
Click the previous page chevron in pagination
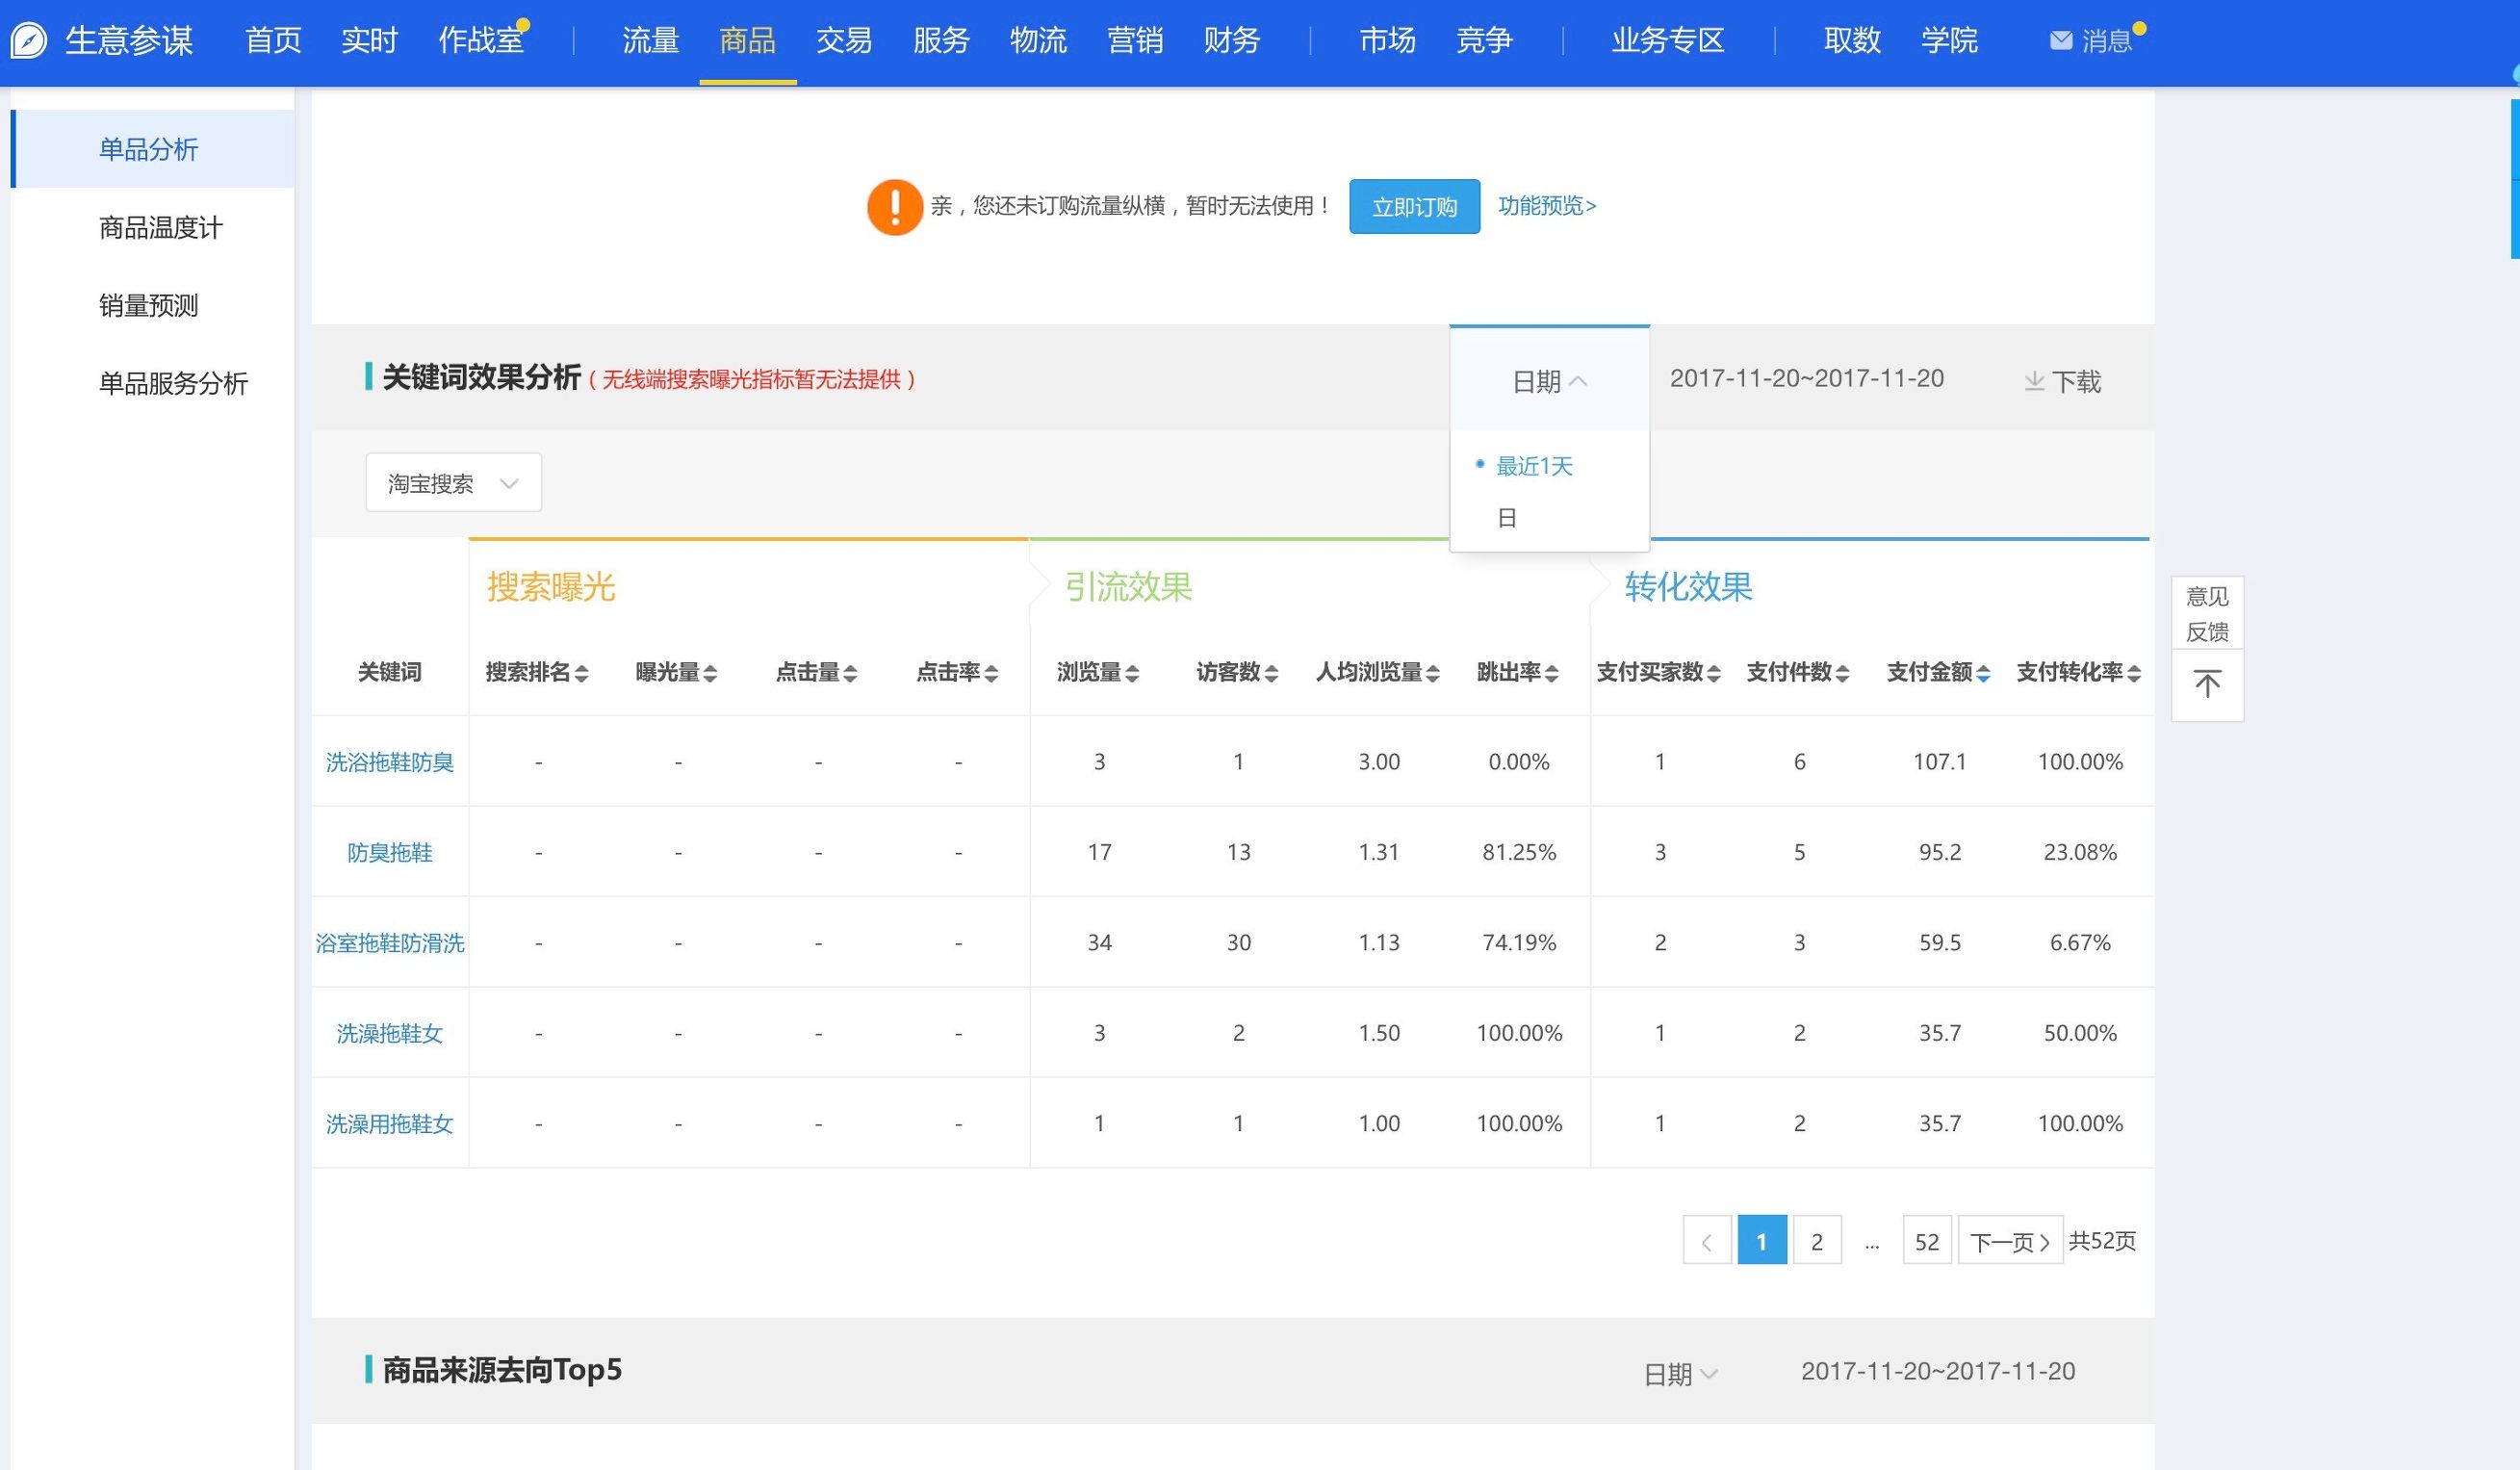tap(1707, 1240)
